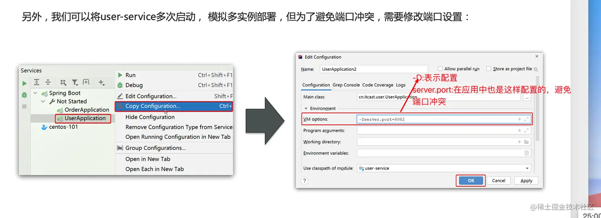Click the expand icon in Program arguments field
The image size is (601, 218).
pos(527,130)
